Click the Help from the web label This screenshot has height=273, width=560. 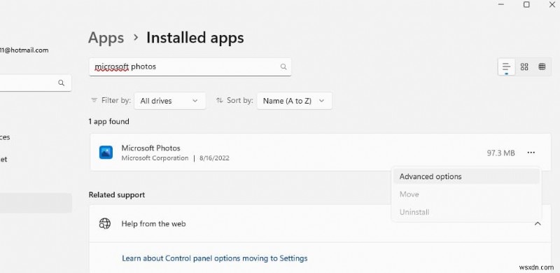tap(153, 224)
